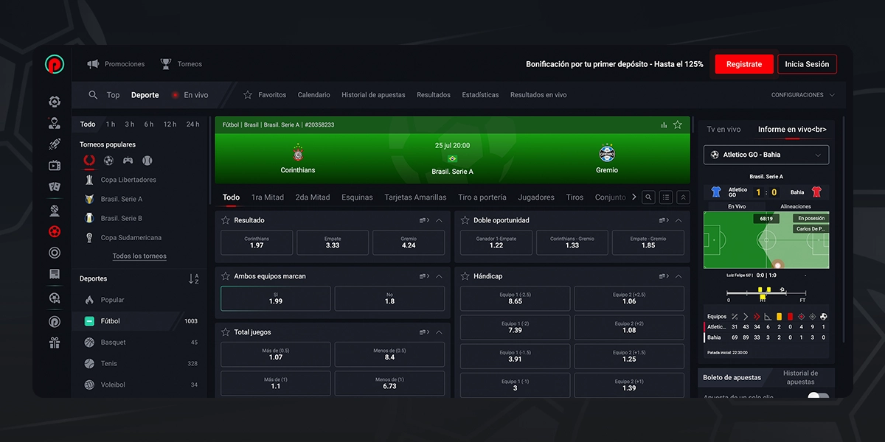Open the casino chip sidebar icon at top
The height and width of the screenshot is (442, 885).
[55, 102]
